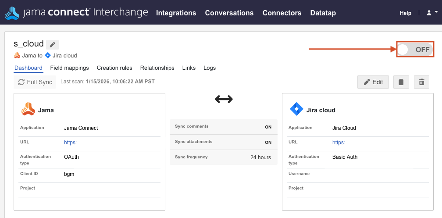Click small Jira icon beside 'Jira cloud' subtitle
442x218 pixels.
pos(48,55)
